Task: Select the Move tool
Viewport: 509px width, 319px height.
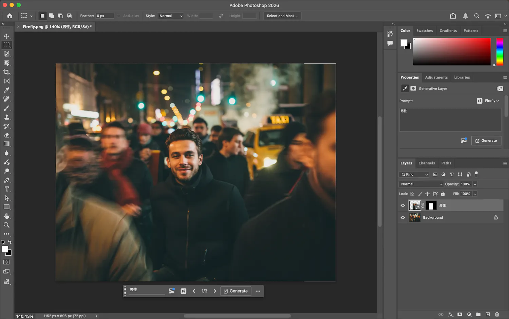Action: pos(6,36)
